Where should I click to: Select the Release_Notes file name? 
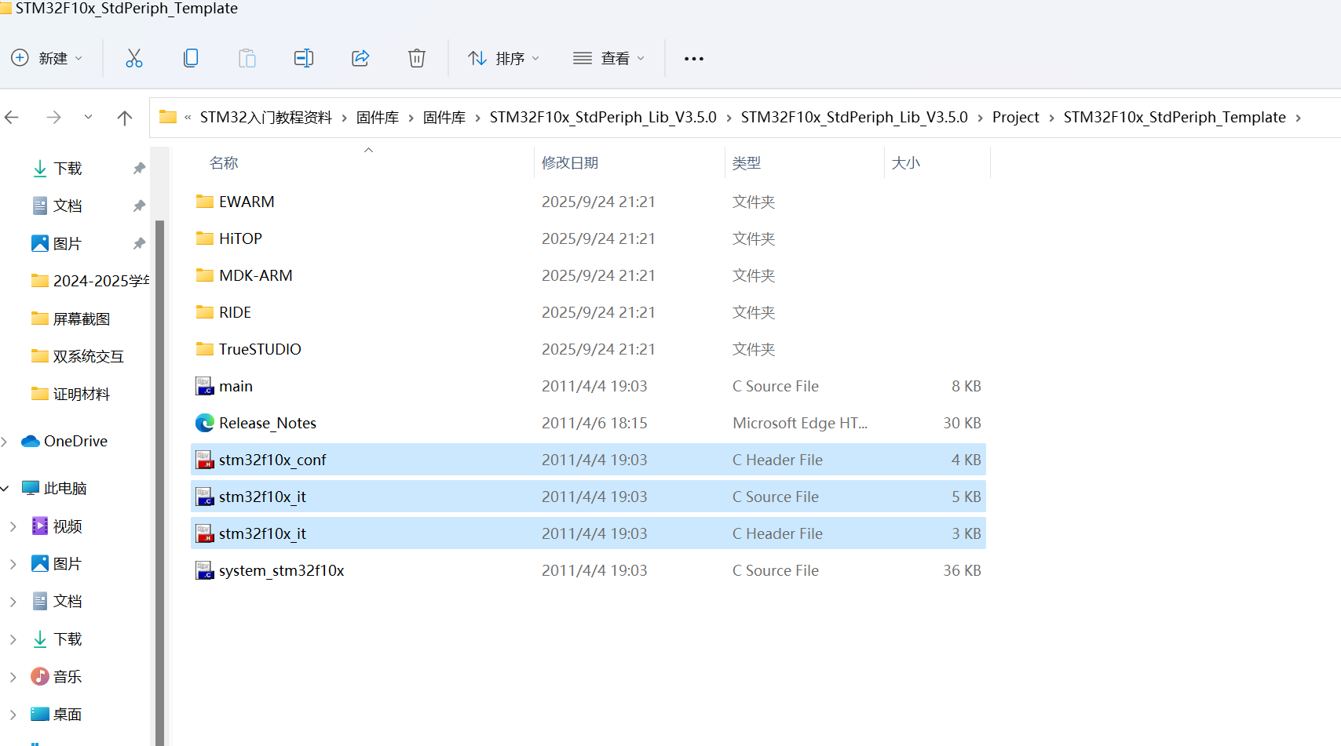[268, 423]
